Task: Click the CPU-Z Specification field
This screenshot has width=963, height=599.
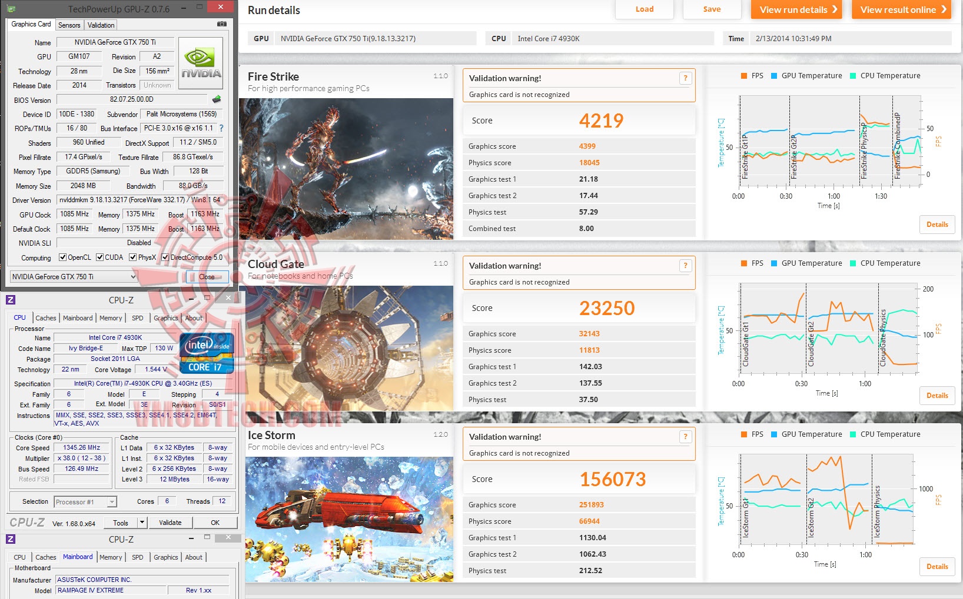Action: [x=143, y=384]
